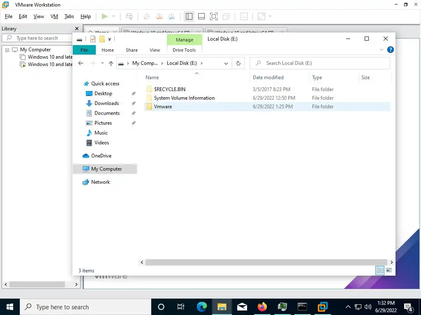Open Customize Quick Access Toolbar dropdown
This screenshot has width=421, height=315.
[x=109, y=39]
